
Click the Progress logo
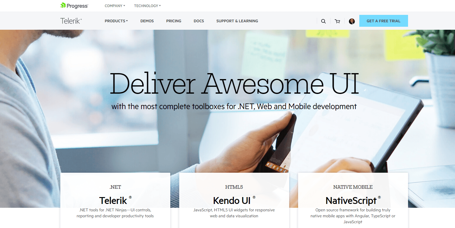pos(74,6)
